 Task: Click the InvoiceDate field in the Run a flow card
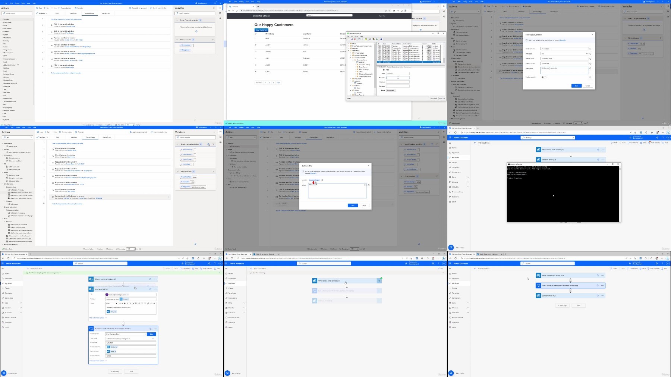(x=131, y=343)
